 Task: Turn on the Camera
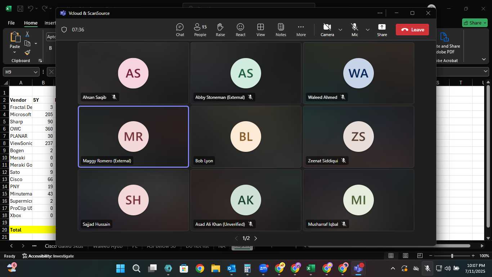click(327, 30)
